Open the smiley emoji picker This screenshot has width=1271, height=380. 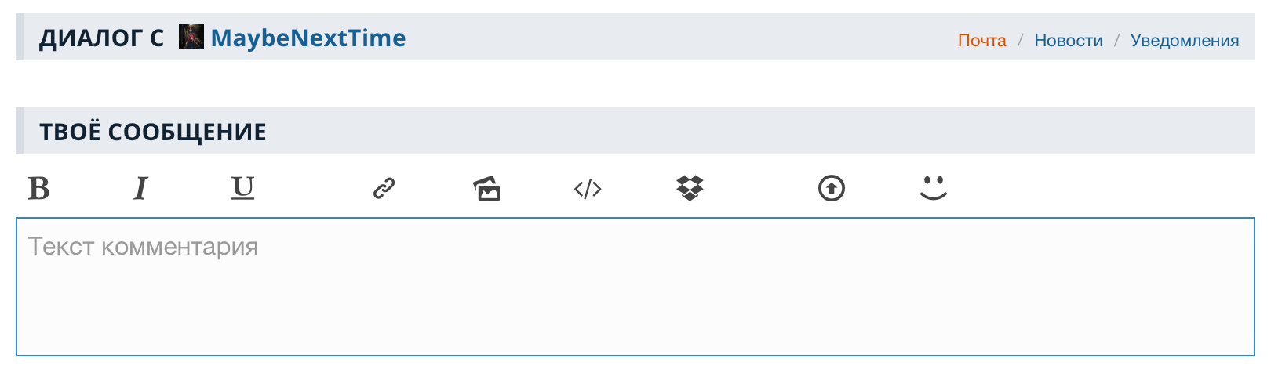click(934, 188)
